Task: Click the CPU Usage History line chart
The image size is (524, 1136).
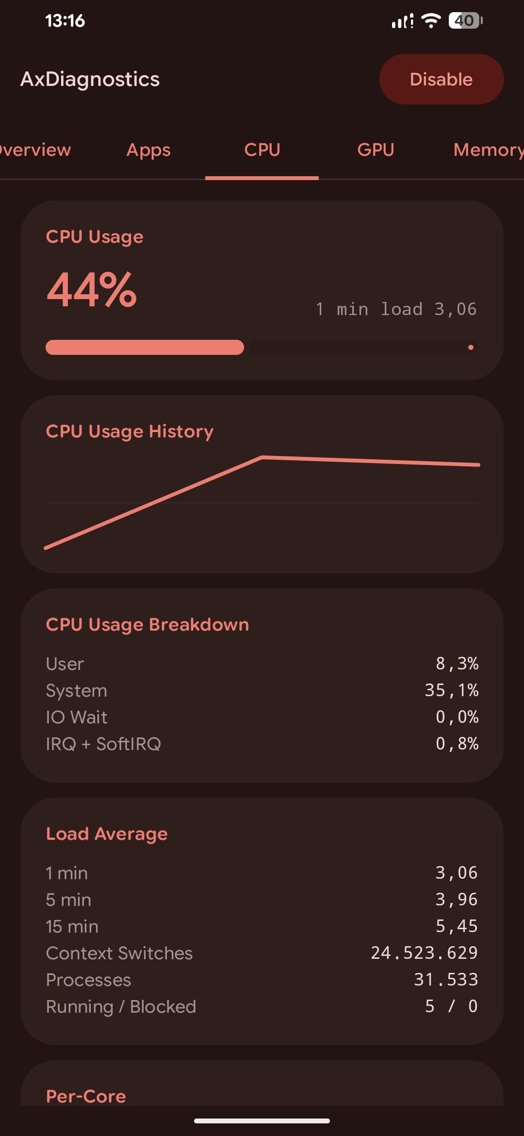Action: (262, 502)
